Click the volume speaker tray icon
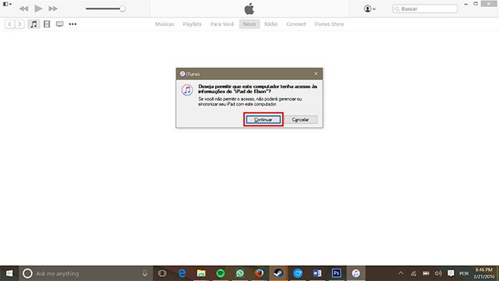 [x=438, y=273]
